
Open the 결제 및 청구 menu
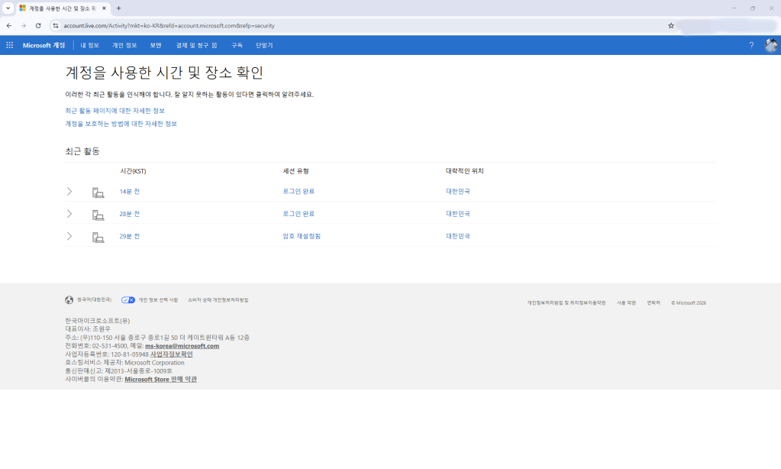click(x=197, y=45)
